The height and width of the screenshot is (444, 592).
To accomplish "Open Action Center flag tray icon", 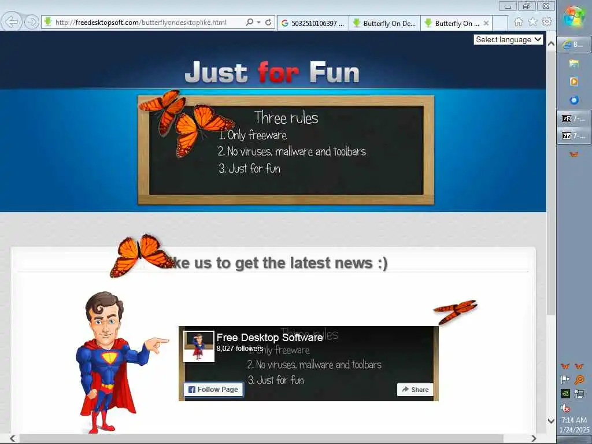I will pos(565,379).
